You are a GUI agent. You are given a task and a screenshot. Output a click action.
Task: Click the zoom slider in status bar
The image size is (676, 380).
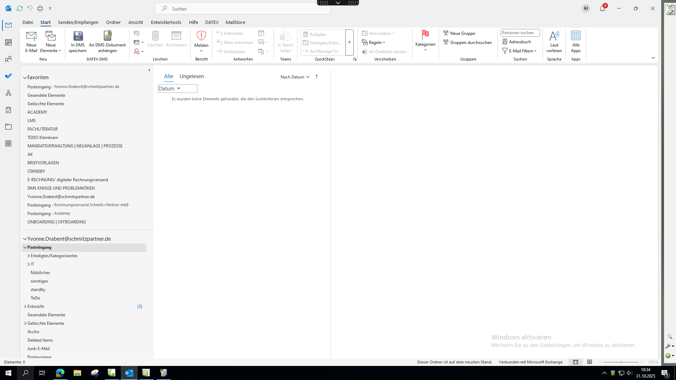click(621, 362)
